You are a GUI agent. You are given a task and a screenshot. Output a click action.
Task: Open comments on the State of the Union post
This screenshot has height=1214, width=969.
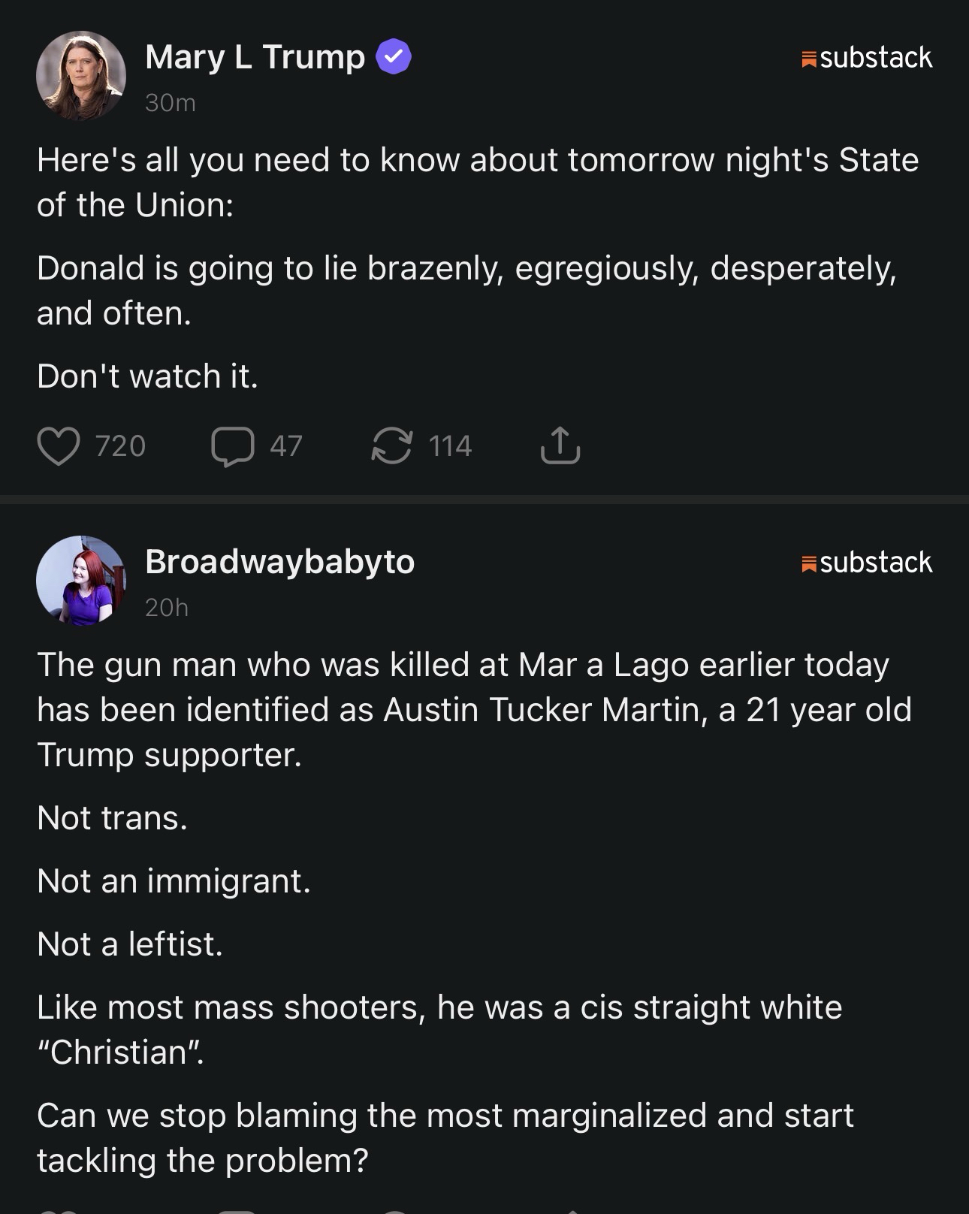pos(232,446)
